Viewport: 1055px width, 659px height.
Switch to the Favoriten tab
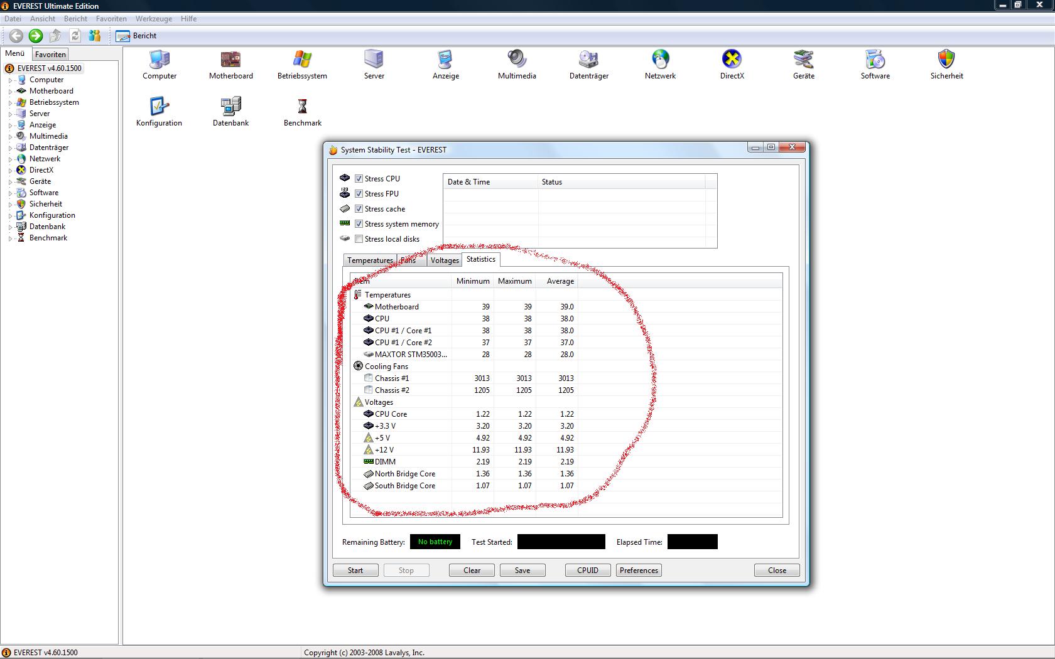50,55
